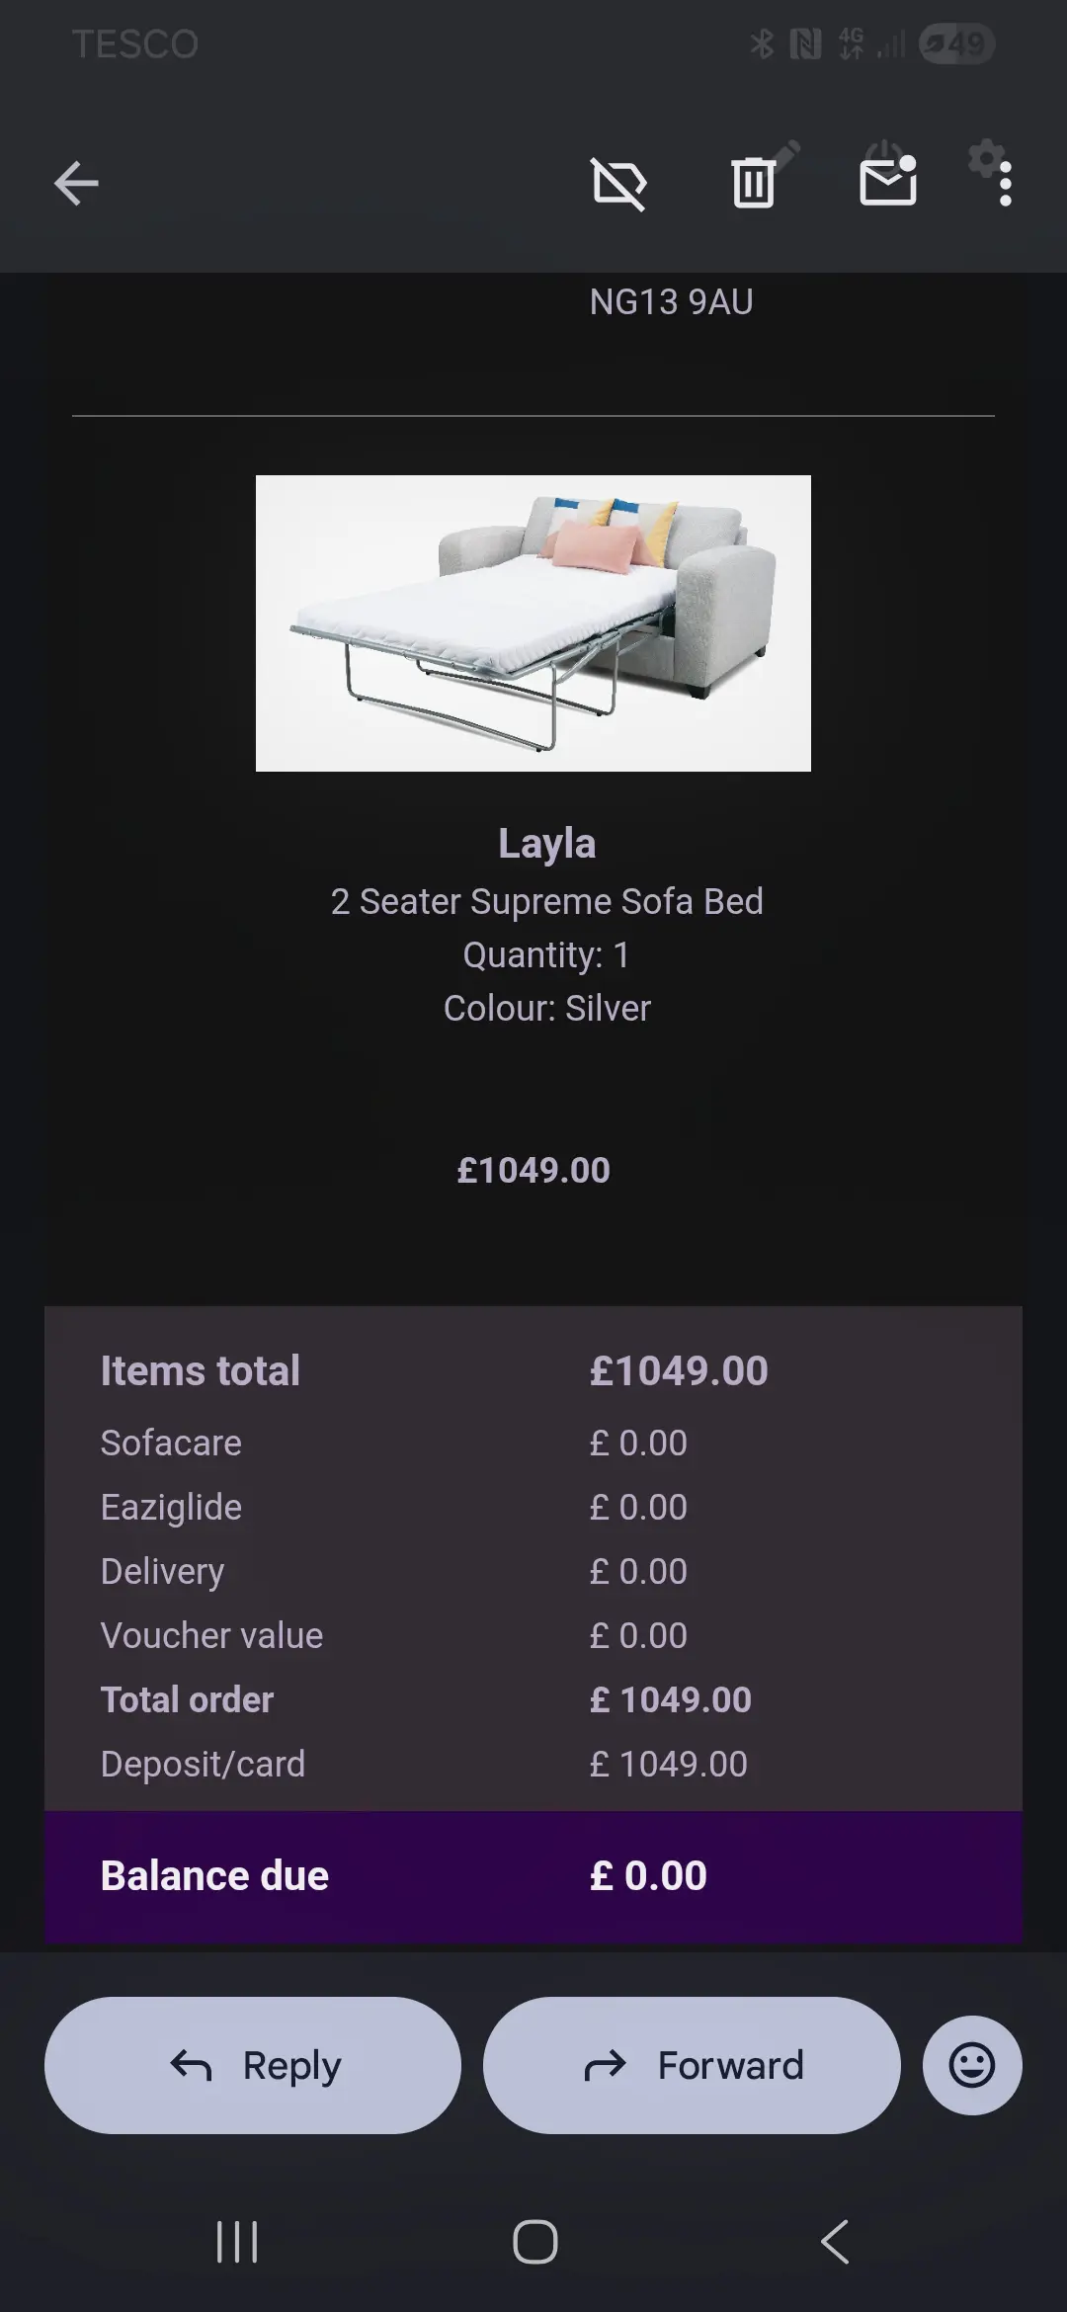
Task: Open the Layla sofa bed product image
Action: [x=533, y=623]
